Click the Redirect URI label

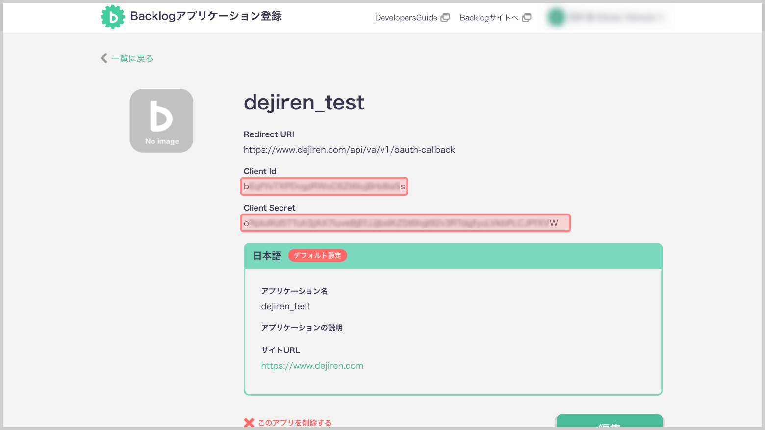(x=269, y=134)
